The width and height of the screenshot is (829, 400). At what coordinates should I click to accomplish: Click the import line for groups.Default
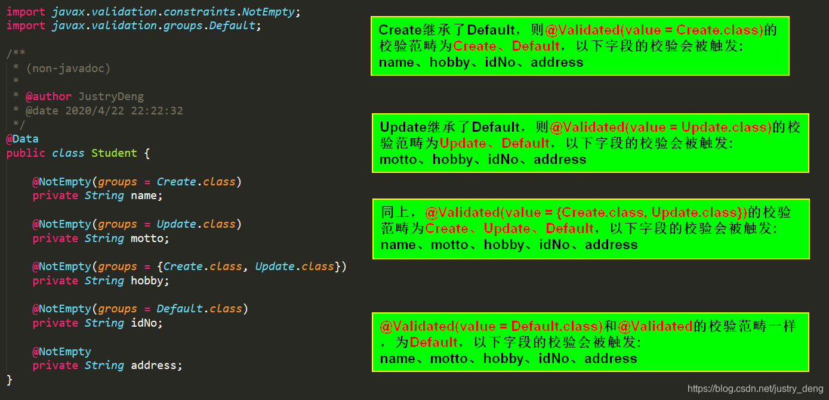134,26
